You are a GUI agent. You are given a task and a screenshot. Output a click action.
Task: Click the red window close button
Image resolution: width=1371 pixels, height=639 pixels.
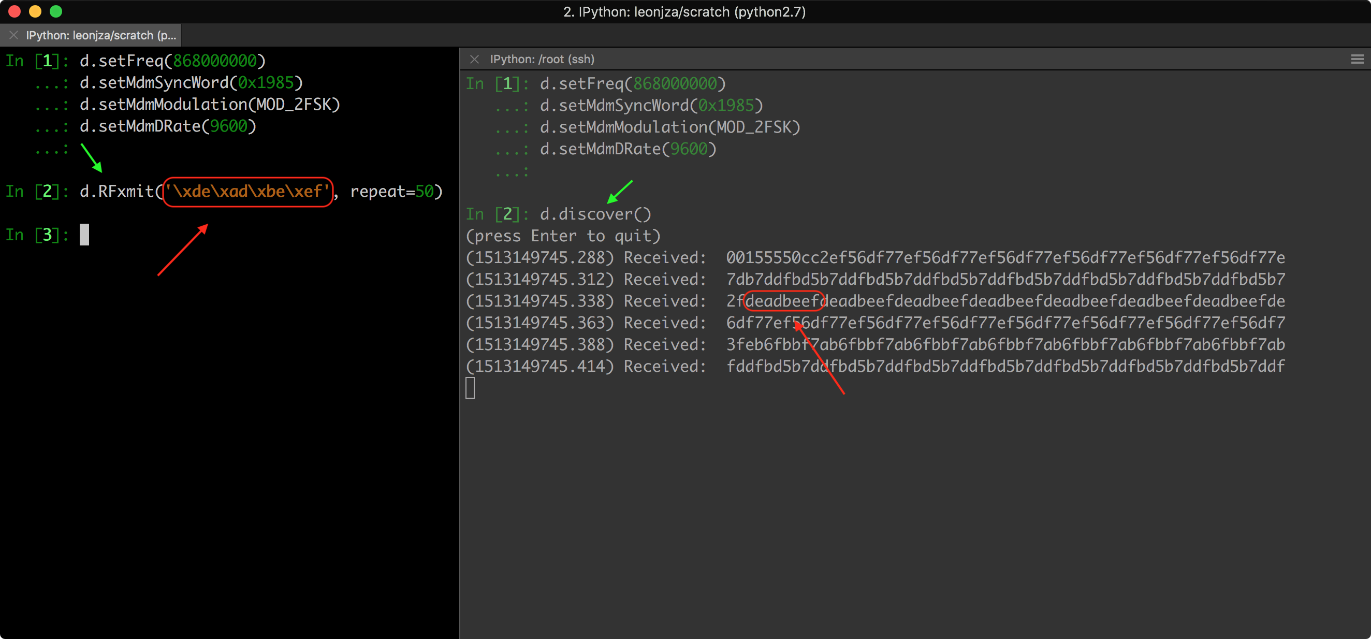(14, 11)
